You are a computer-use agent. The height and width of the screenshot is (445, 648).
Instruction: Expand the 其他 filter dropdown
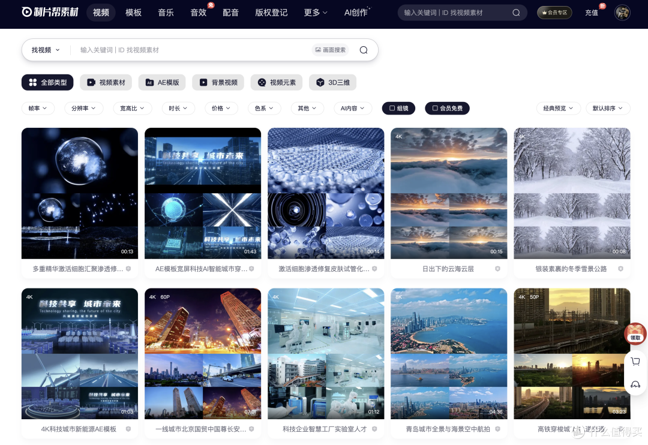pyautogui.click(x=307, y=109)
